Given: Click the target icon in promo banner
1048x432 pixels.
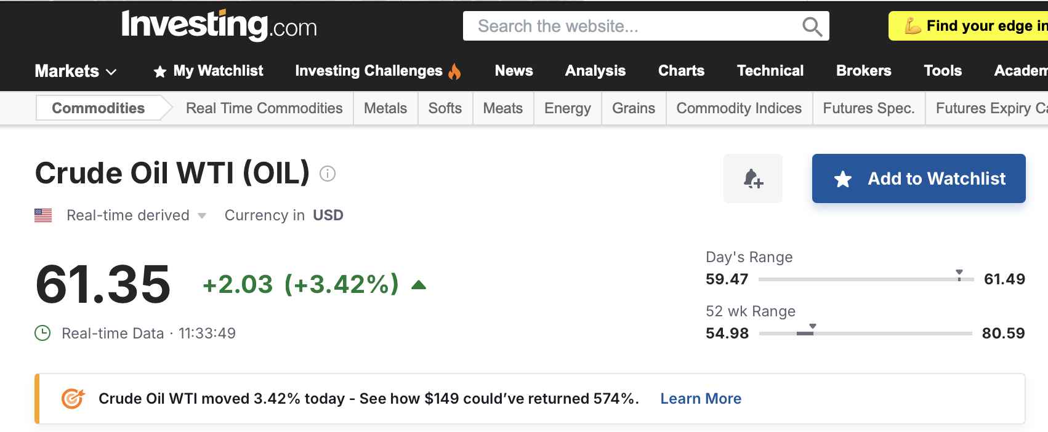Looking at the screenshot, I should point(73,399).
